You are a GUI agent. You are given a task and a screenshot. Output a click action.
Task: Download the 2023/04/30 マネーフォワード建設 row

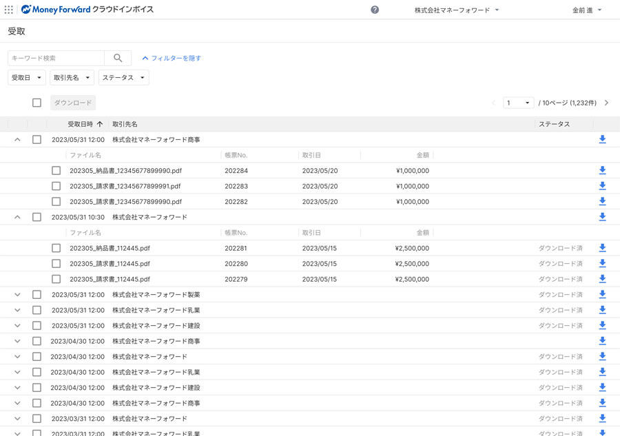[603, 387]
